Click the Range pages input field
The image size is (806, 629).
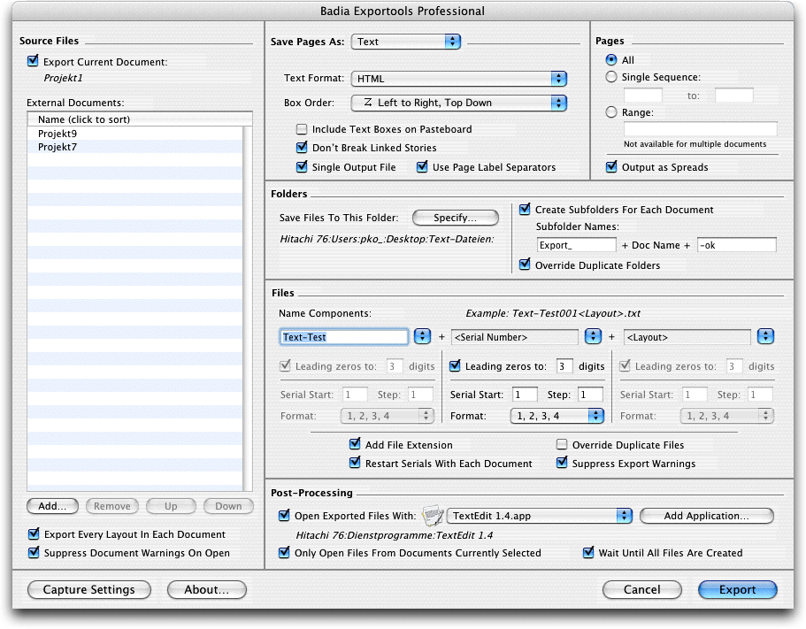click(700, 128)
